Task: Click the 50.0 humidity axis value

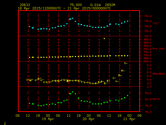Action: (x=148, y=99)
